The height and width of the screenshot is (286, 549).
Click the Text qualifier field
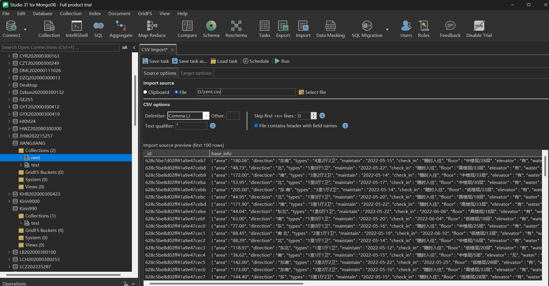click(x=191, y=126)
